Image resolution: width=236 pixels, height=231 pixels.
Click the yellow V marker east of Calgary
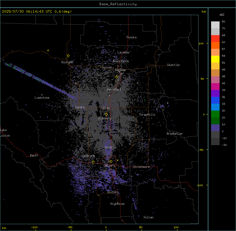117,160
